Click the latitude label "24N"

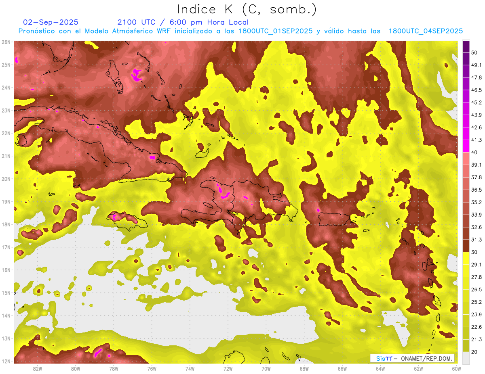click(x=6, y=88)
